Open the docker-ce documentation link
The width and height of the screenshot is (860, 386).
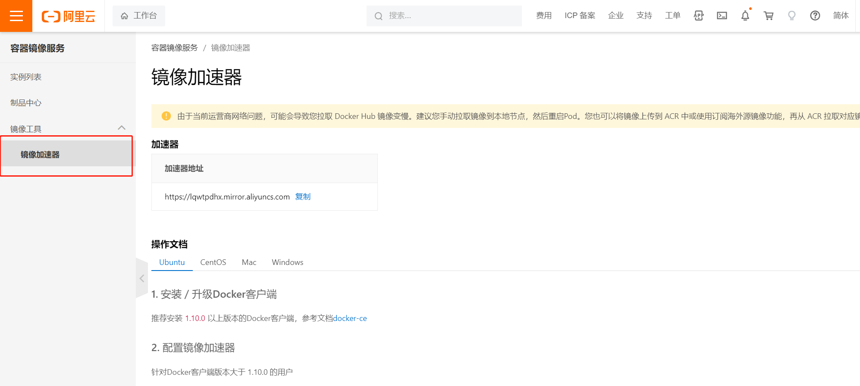click(x=350, y=318)
